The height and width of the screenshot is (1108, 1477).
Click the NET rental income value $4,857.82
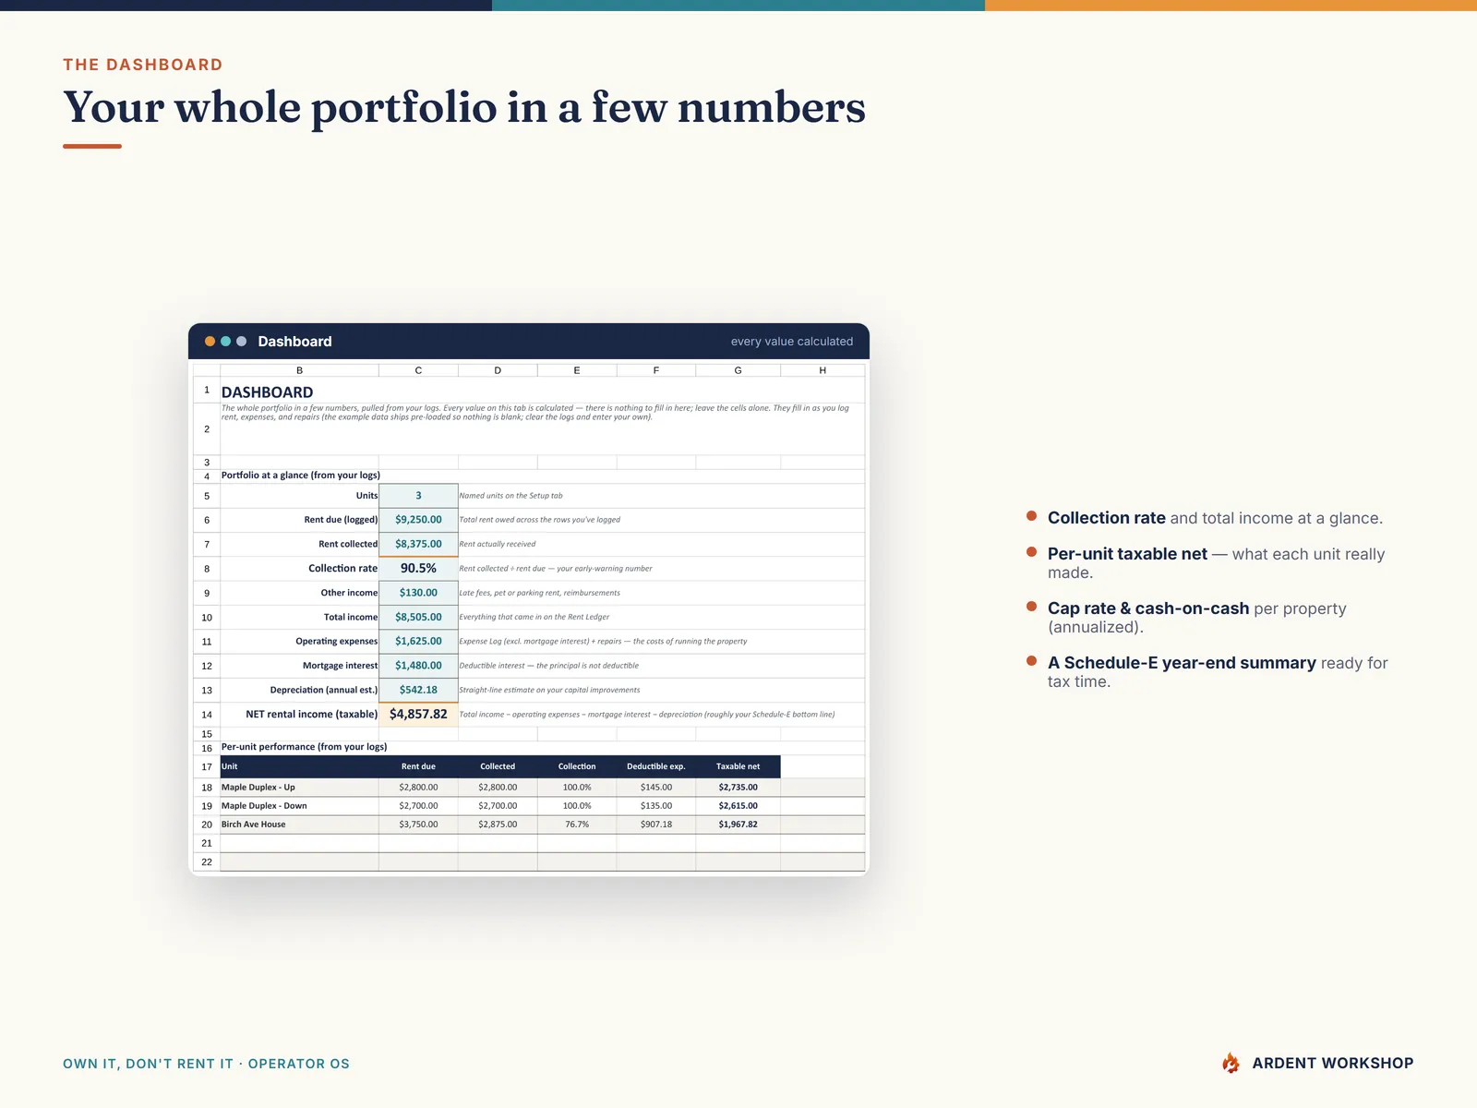(418, 714)
